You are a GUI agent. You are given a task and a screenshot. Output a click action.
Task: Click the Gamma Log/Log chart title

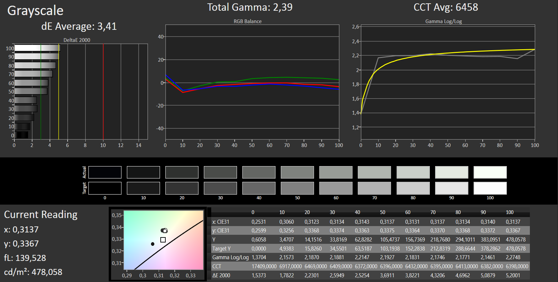pyautogui.click(x=444, y=21)
